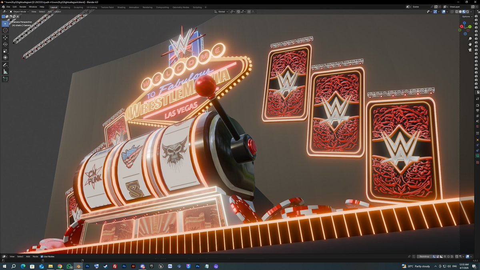Open the 3D viewport editor type dropdown
480x270 pixels.
[5, 12]
